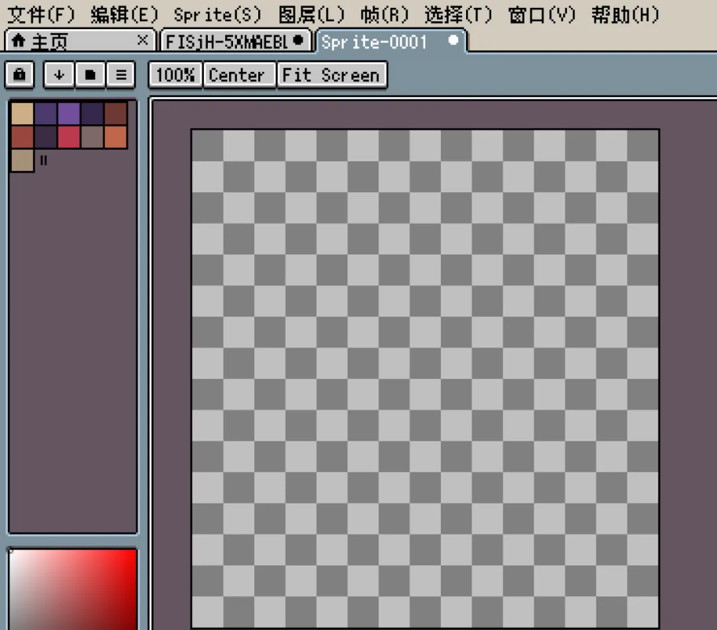Viewport: 717px width, 630px height.
Task: Open the palette sort down-arrow button
Action: coord(58,74)
